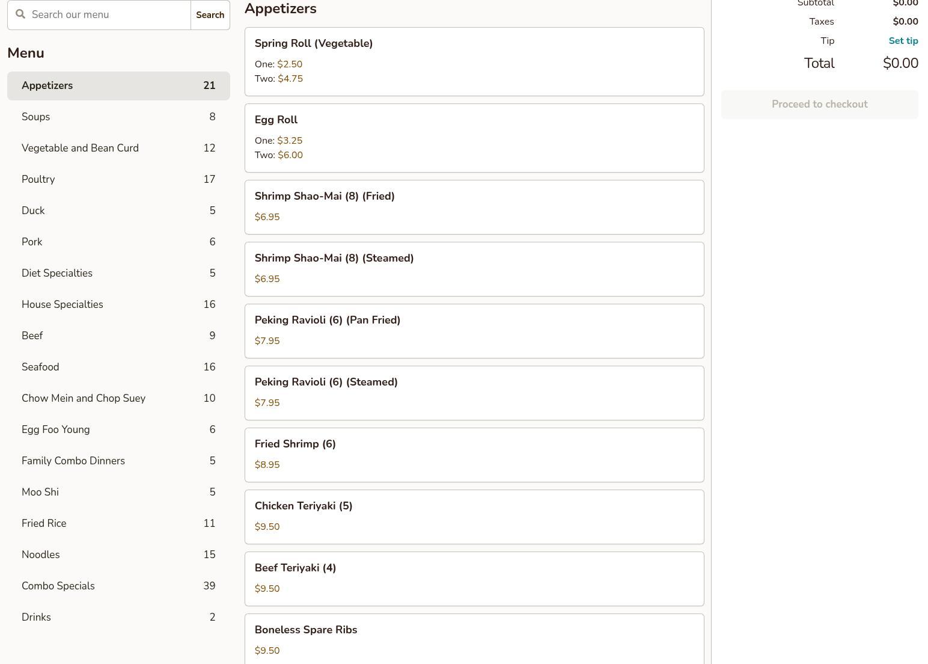Open the Family Combo Dinners category
This screenshot has width=928, height=664.
tap(118, 461)
